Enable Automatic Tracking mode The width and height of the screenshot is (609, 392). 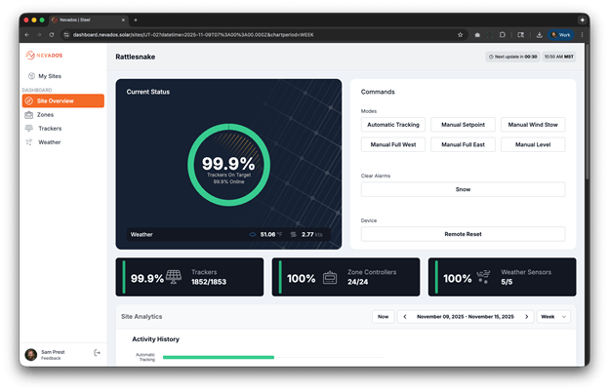pos(392,125)
